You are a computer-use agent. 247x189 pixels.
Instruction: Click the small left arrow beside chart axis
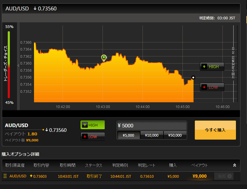19,66
